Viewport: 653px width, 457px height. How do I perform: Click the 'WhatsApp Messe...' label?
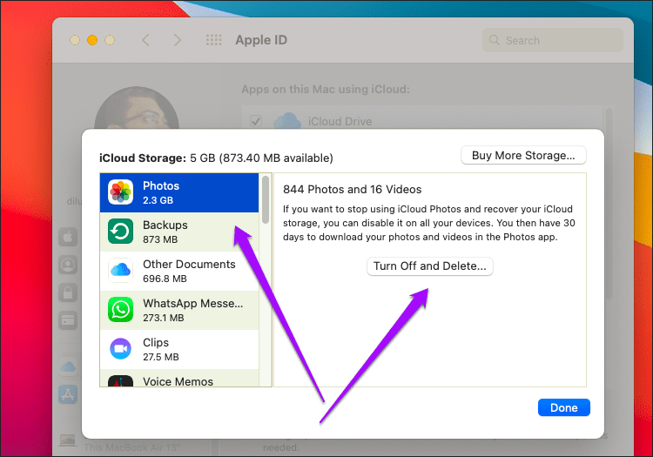click(x=192, y=304)
